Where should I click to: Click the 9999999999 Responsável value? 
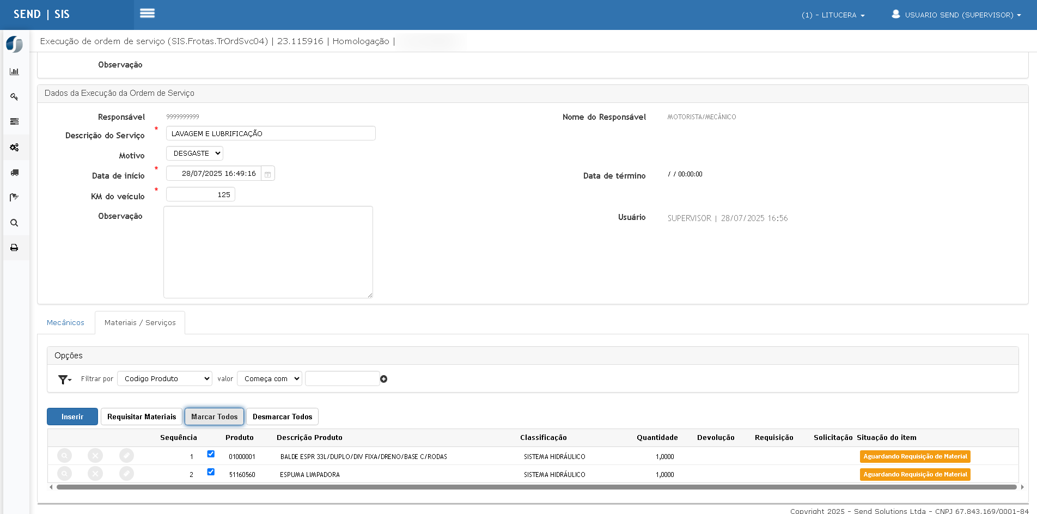tap(182, 117)
